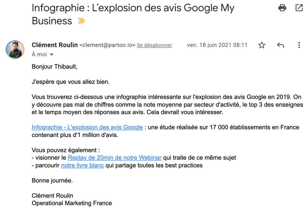The image size is (308, 211).
Task: Click the Se désabonner unsubscribe link
Action: tap(154, 45)
